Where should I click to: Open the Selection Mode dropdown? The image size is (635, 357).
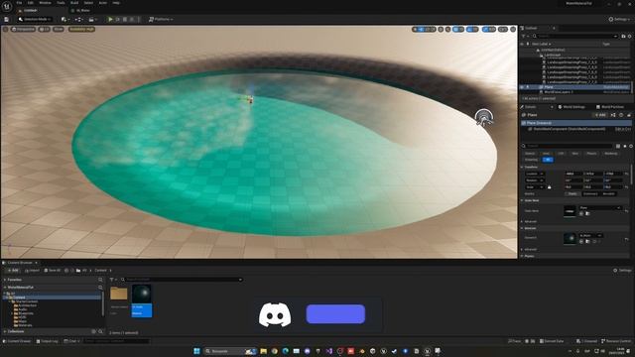tap(35, 19)
